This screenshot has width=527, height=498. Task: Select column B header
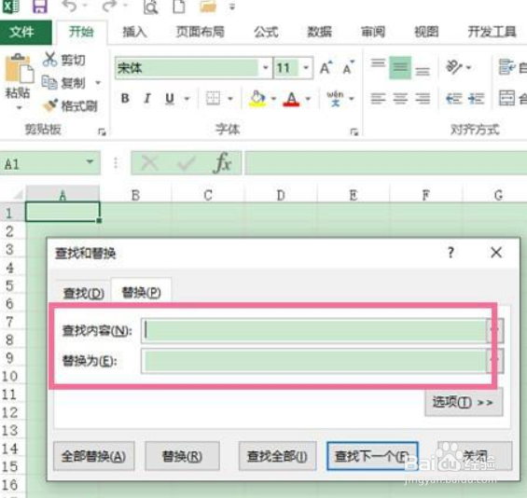pyautogui.click(x=135, y=195)
